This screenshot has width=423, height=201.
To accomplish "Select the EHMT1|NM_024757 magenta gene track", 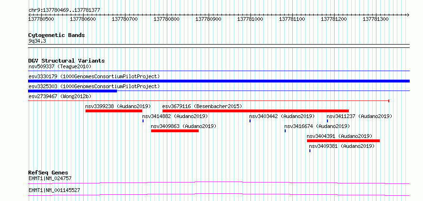I will tap(219, 183).
